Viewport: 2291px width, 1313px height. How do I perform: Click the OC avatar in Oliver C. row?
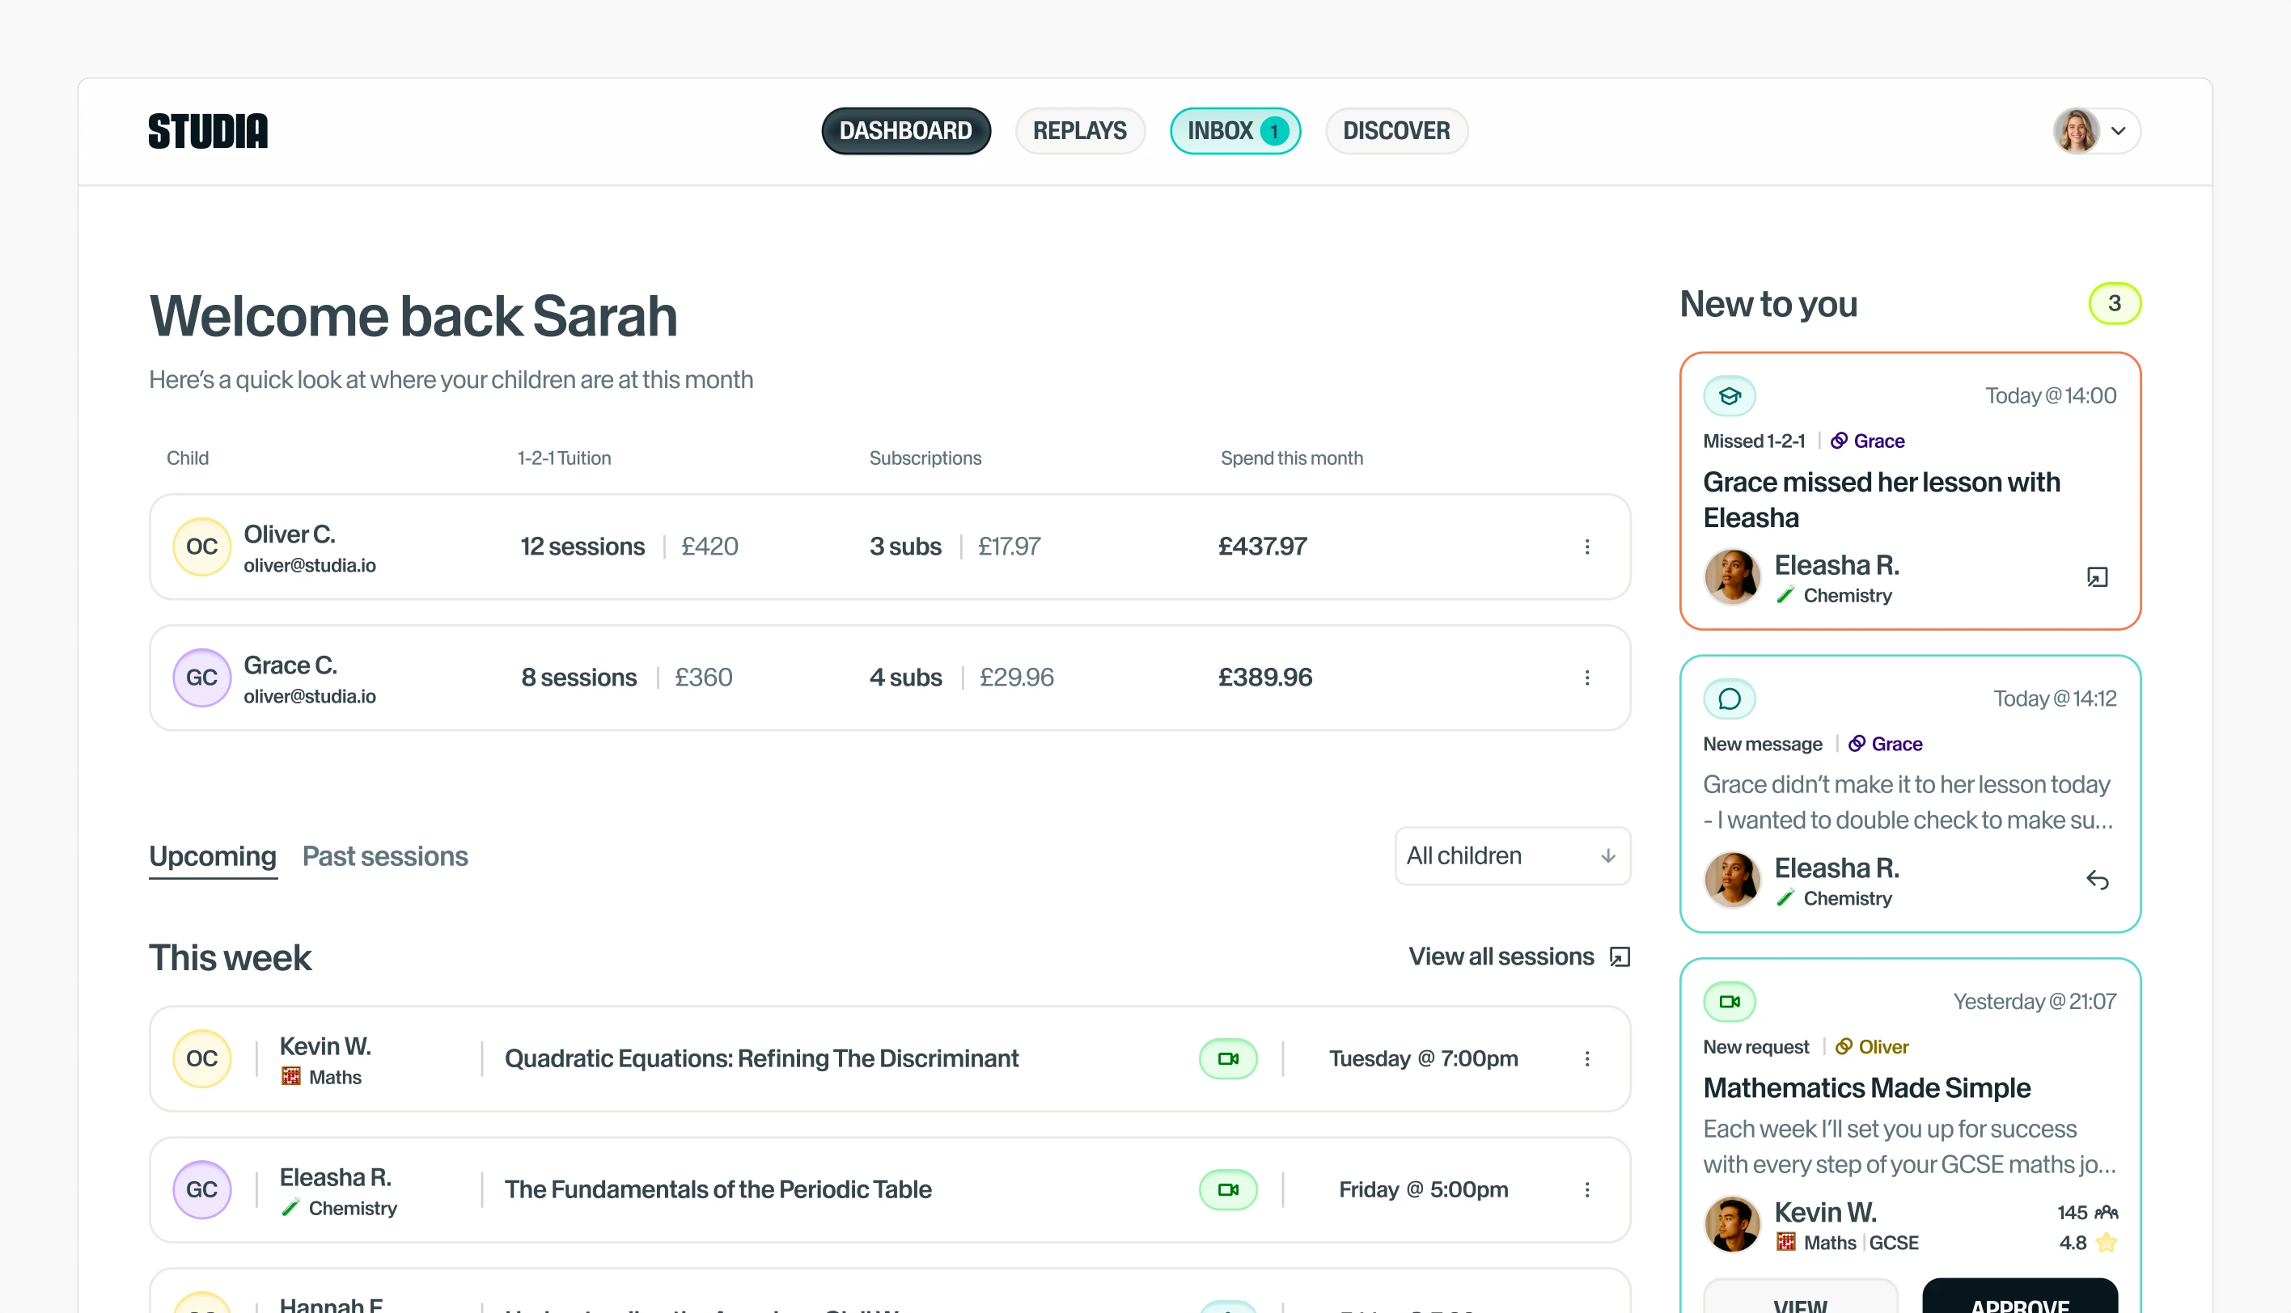202,547
